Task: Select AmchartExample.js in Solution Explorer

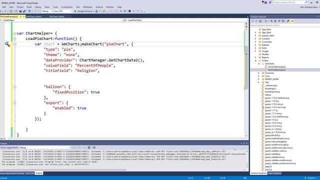Action: (x=276, y=66)
